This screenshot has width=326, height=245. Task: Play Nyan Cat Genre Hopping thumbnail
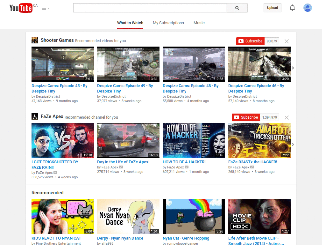194,217
